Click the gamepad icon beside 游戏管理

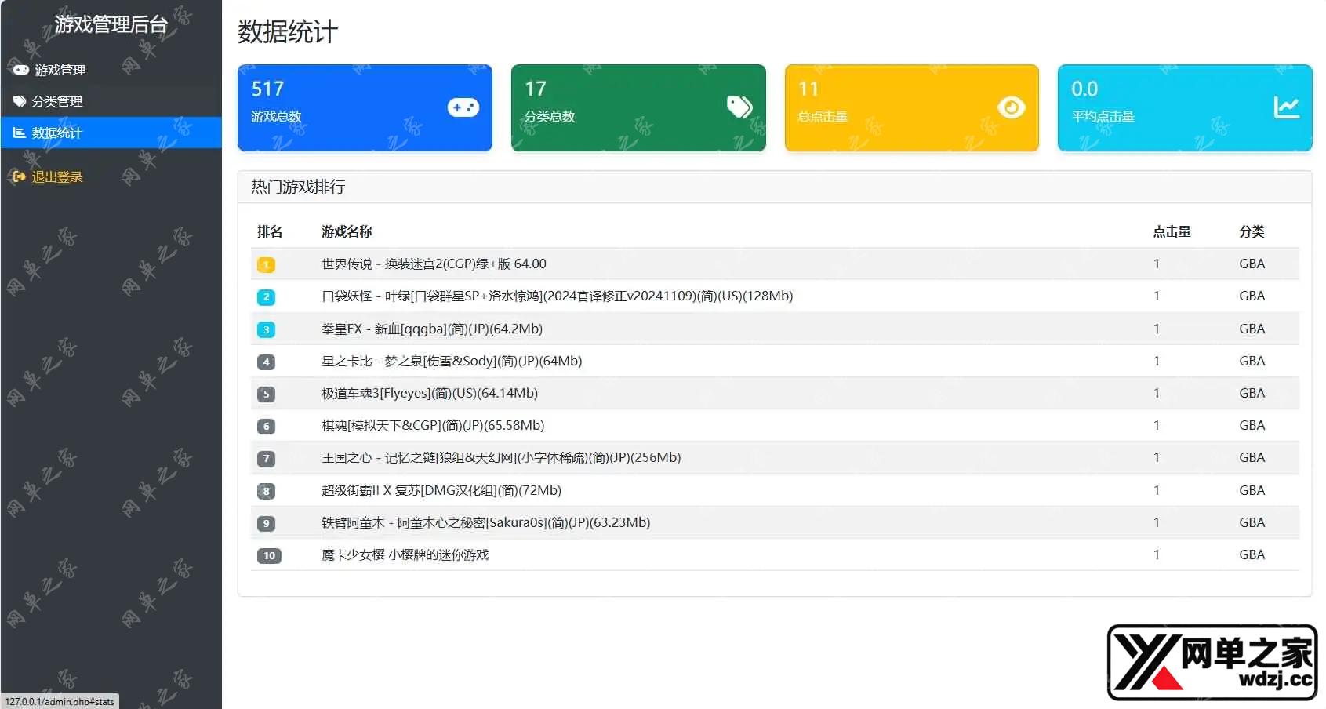pos(21,70)
